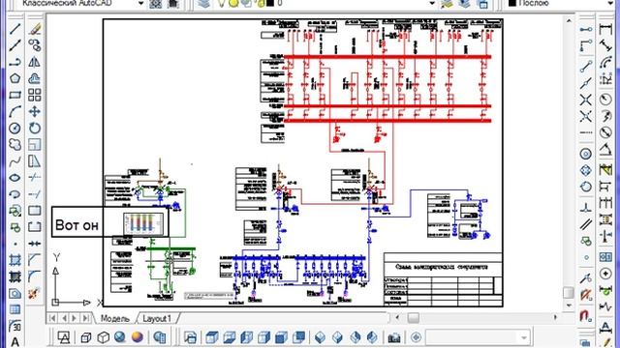Select the Array tool

(x=35, y=95)
